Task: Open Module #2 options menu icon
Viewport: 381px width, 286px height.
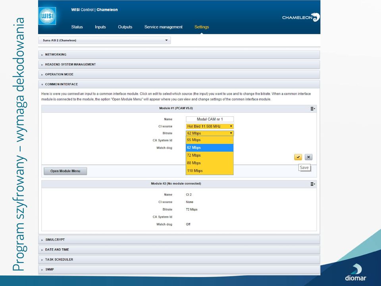Action: pos(313,184)
